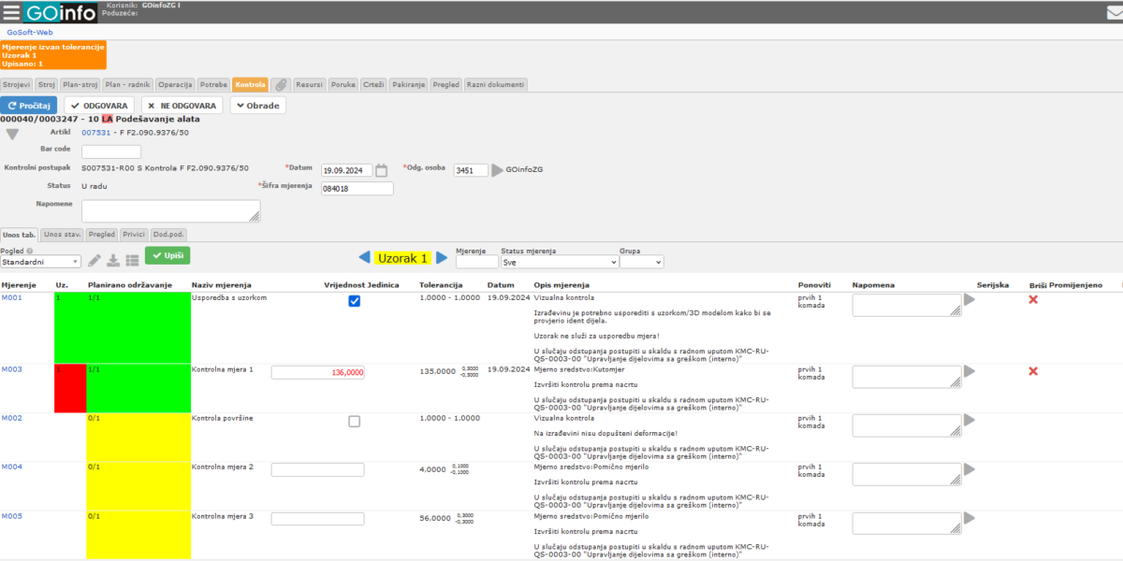Open measurement link M001

tap(11, 297)
